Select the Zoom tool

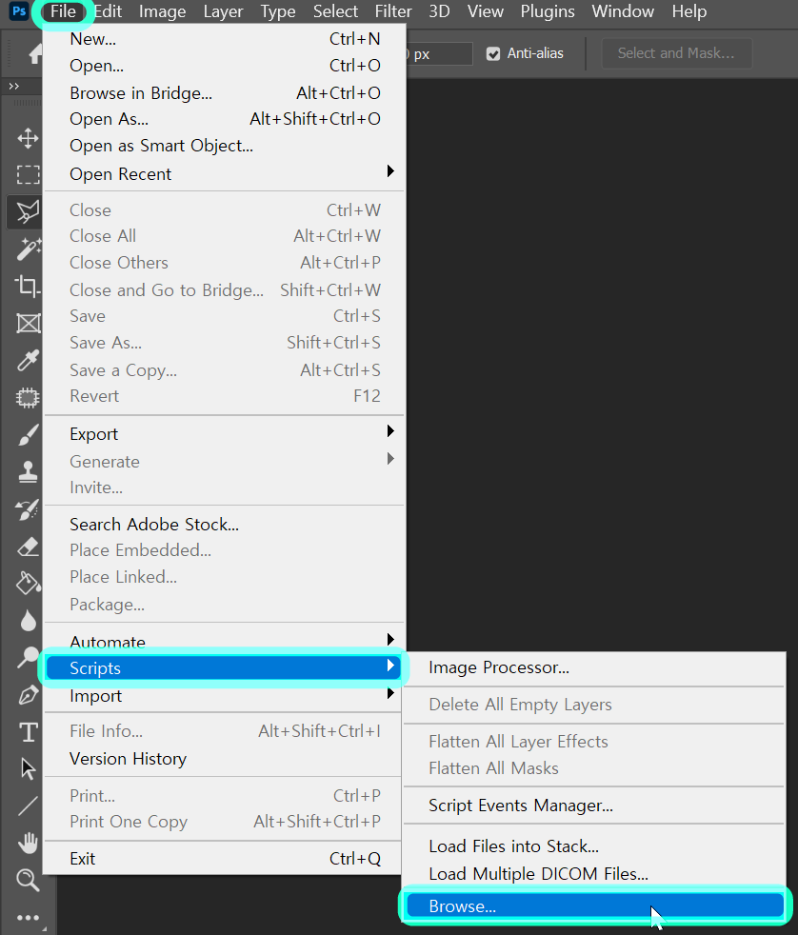28,880
